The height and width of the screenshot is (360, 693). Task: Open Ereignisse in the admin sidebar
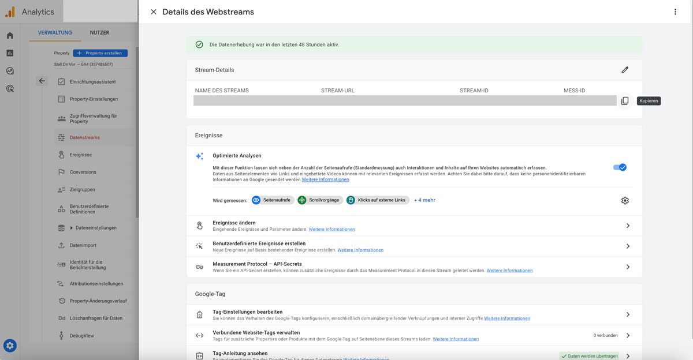coord(81,155)
